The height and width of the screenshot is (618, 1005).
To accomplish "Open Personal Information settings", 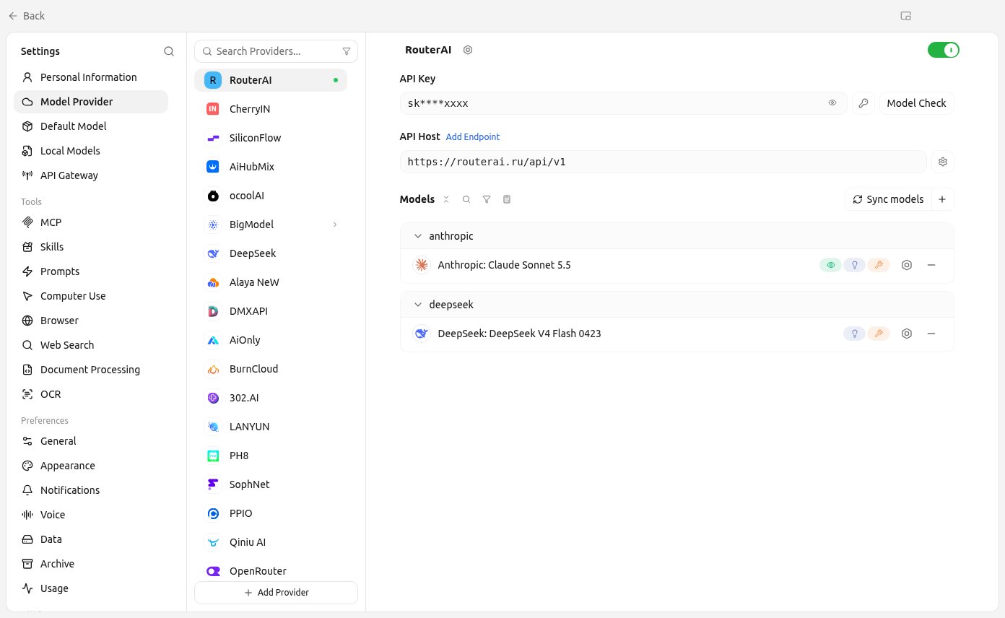I will 91,77.
